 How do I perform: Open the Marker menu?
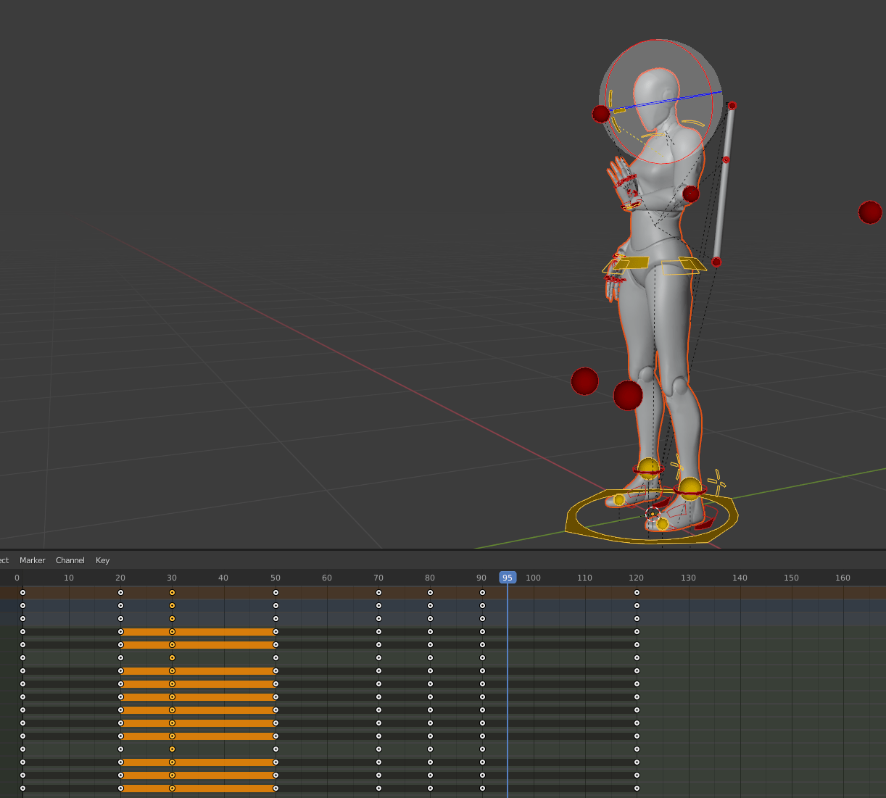(32, 560)
